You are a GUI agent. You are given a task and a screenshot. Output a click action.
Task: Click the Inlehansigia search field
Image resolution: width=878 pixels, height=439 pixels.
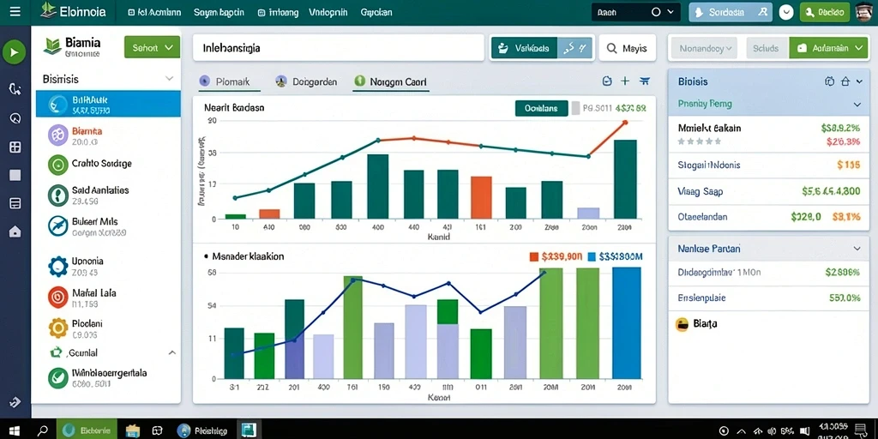coord(338,48)
